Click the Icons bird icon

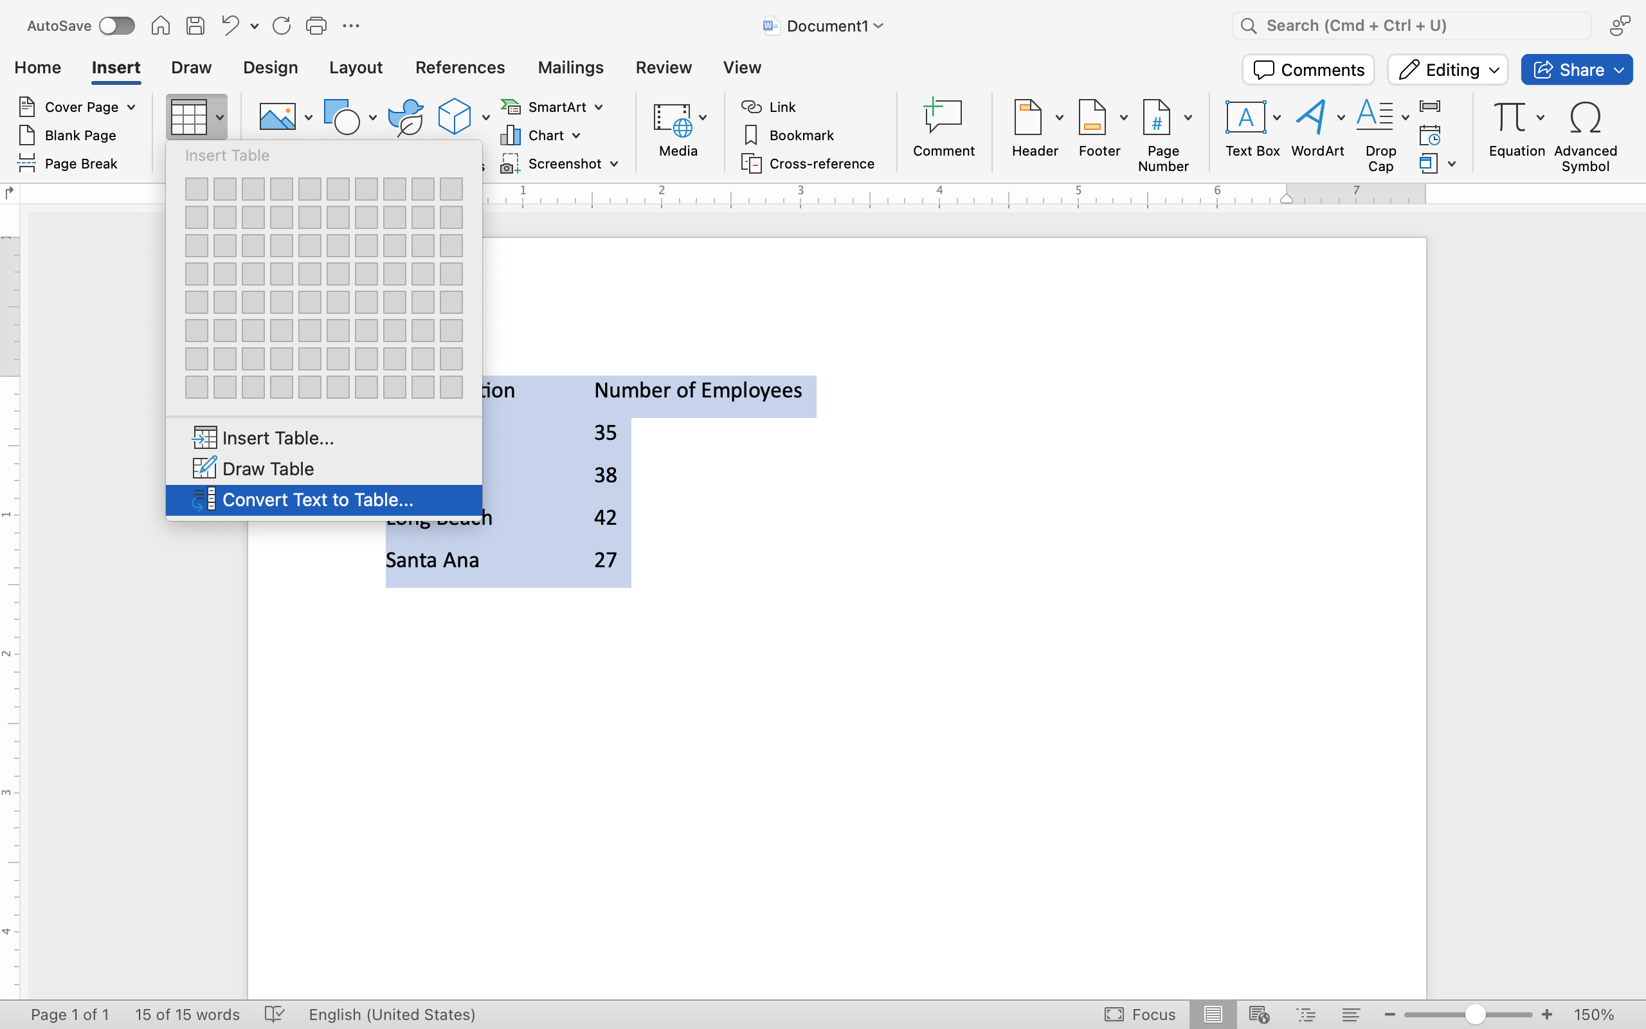coord(406,117)
